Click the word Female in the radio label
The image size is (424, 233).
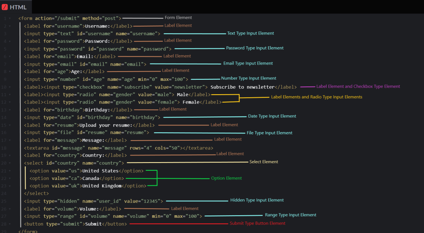coord(191,102)
